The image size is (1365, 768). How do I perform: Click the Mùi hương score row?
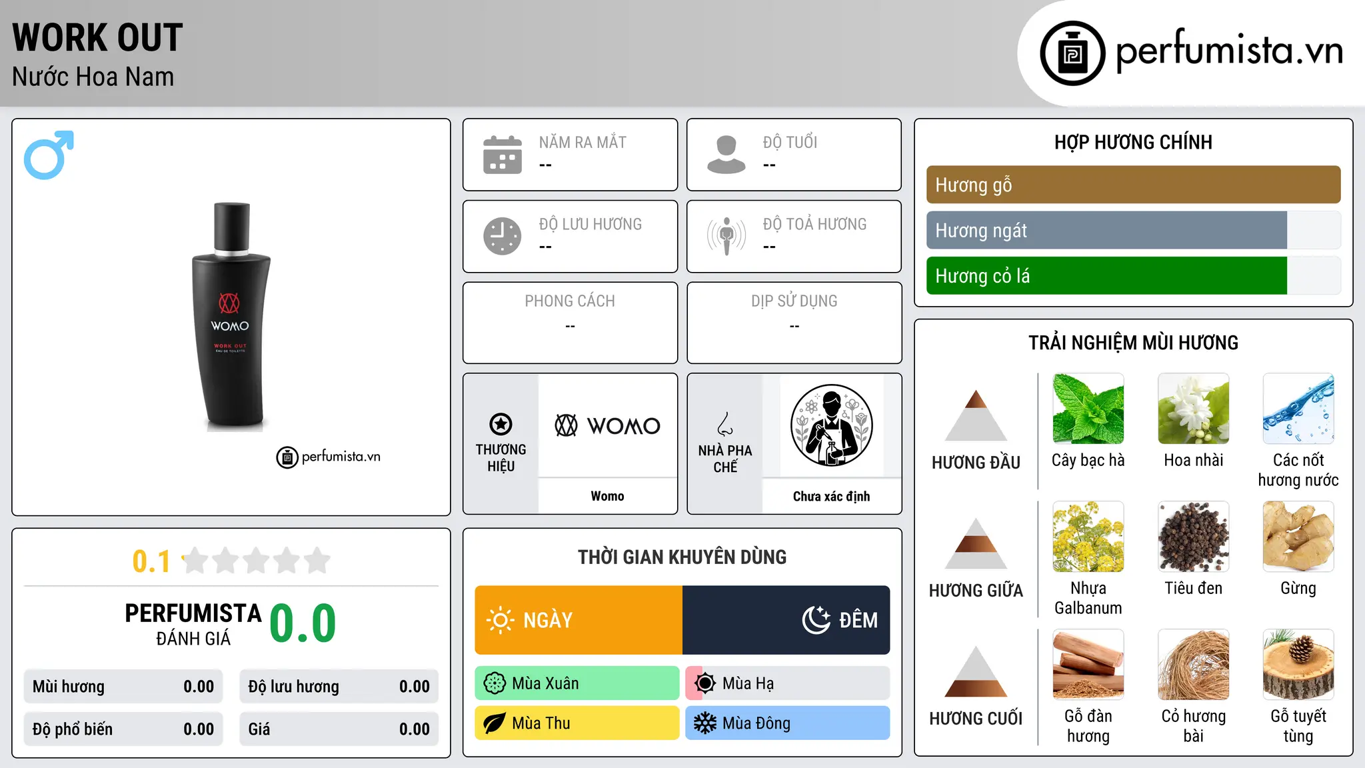coord(123,687)
